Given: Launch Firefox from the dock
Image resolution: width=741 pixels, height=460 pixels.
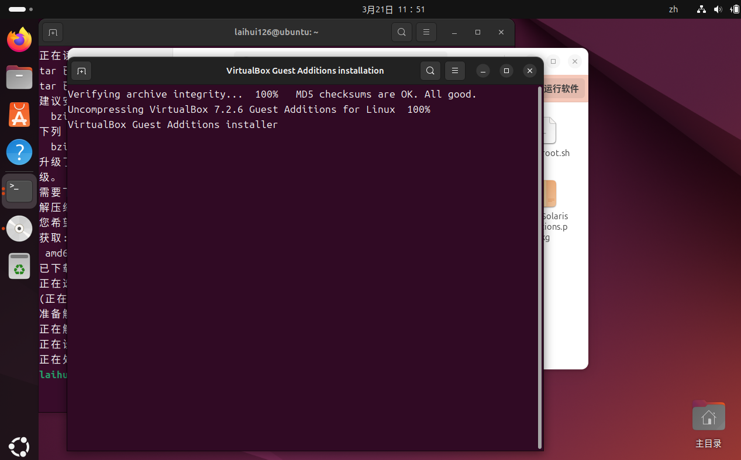Looking at the screenshot, I should [x=19, y=40].
